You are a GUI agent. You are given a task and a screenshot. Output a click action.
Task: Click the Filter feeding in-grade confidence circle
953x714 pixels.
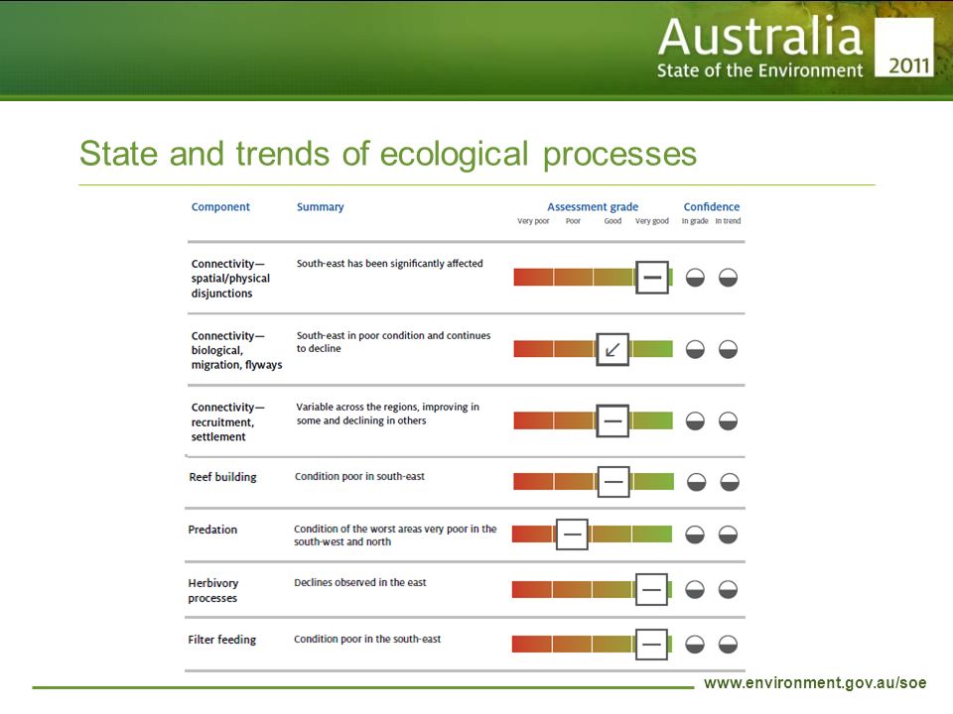point(695,645)
